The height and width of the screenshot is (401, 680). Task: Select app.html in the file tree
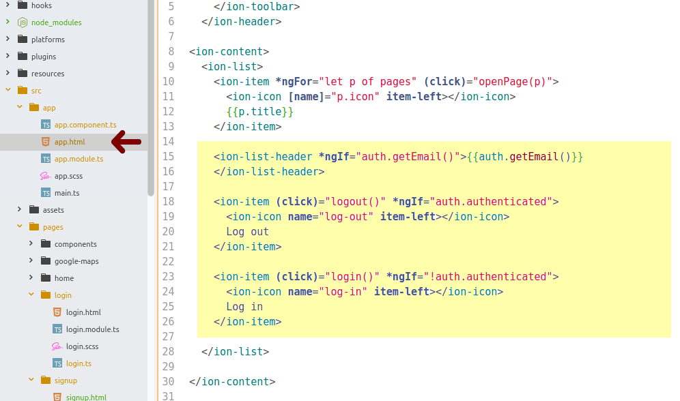pyautogui.click(x=70, y=142)
